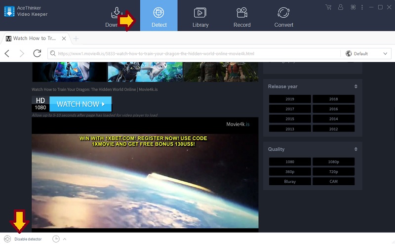Open the shopping cart icon

[x=328, y=7]
